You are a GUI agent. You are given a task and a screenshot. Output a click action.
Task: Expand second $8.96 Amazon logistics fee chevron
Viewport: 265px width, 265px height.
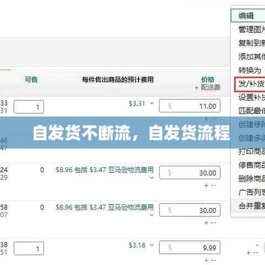tap(152, 215)
